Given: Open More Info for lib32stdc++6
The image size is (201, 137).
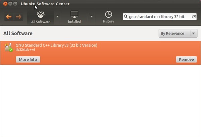Looking at the screenshot, I should (x=28, y=60).
